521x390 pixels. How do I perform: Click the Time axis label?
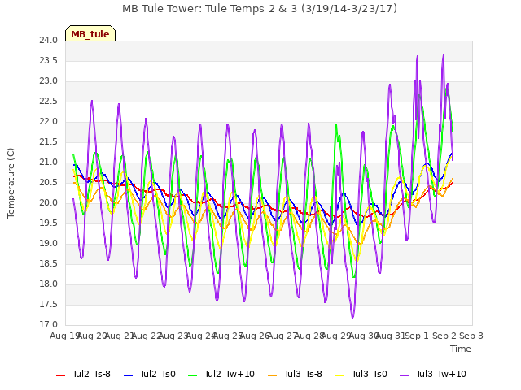(x=461, y=349)
